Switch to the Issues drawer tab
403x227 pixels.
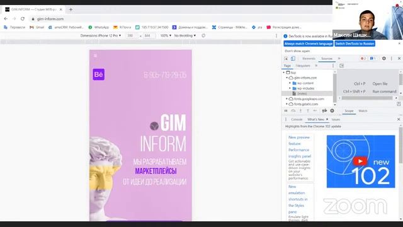[336, 119]
